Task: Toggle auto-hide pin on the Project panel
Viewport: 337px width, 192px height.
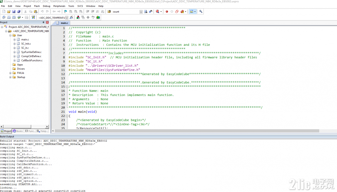Action: click(x=43, y=22)
